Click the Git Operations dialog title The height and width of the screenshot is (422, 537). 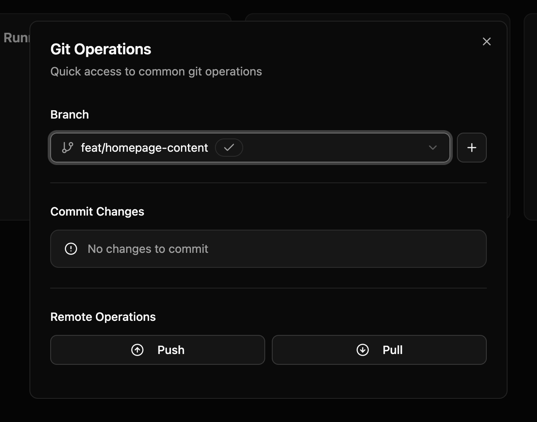[101, 49]
